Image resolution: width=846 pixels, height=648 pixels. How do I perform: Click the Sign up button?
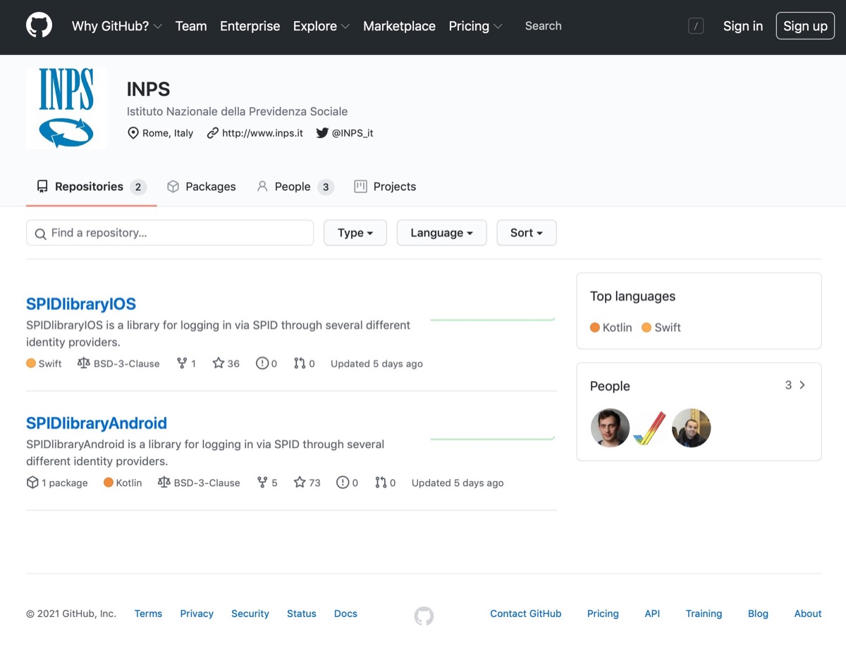pyautogui.click(x=805, y=26)
